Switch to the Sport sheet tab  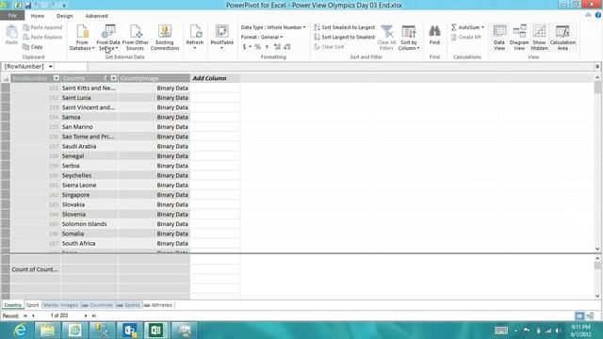[x=32, y=305]
